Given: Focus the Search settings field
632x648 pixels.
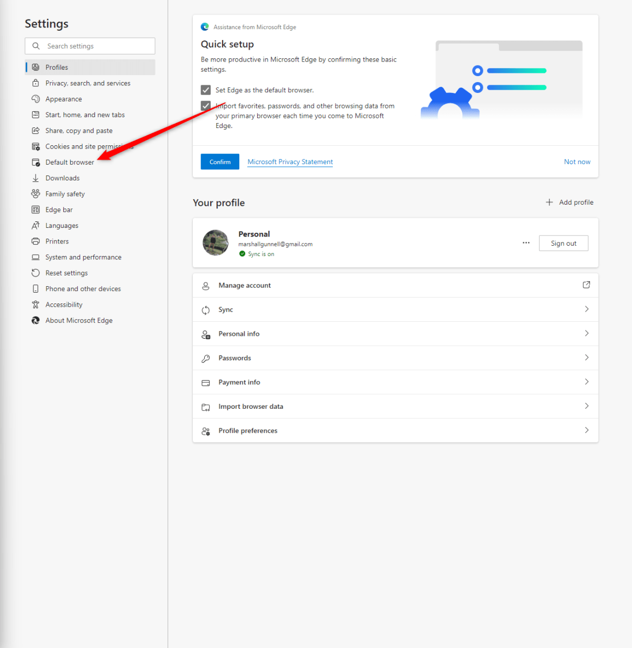Looking at the screenshot, I should pos(90,46).
